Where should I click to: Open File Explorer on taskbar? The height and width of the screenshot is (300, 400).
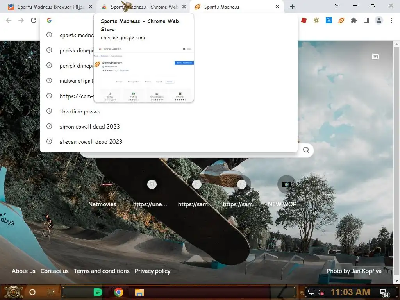pyautogui.click(x=139, y=292)
